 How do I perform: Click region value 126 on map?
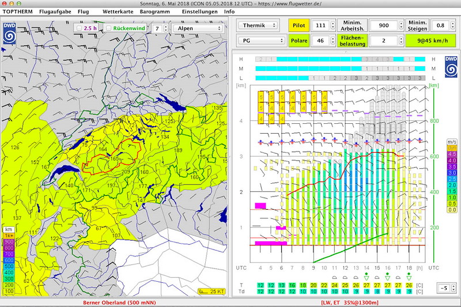point(15,147)
